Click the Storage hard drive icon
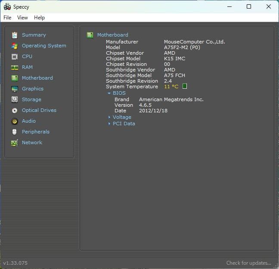This screenshot has height=269, width=279. coord(15,99)
